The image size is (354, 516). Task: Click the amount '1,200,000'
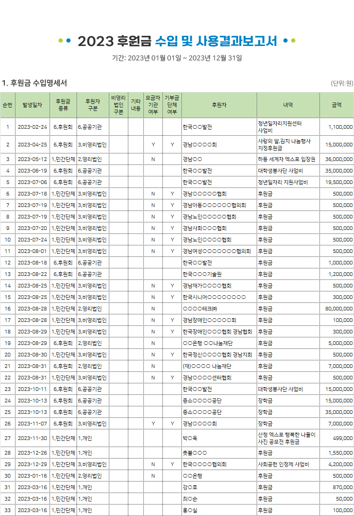(340, 274)
